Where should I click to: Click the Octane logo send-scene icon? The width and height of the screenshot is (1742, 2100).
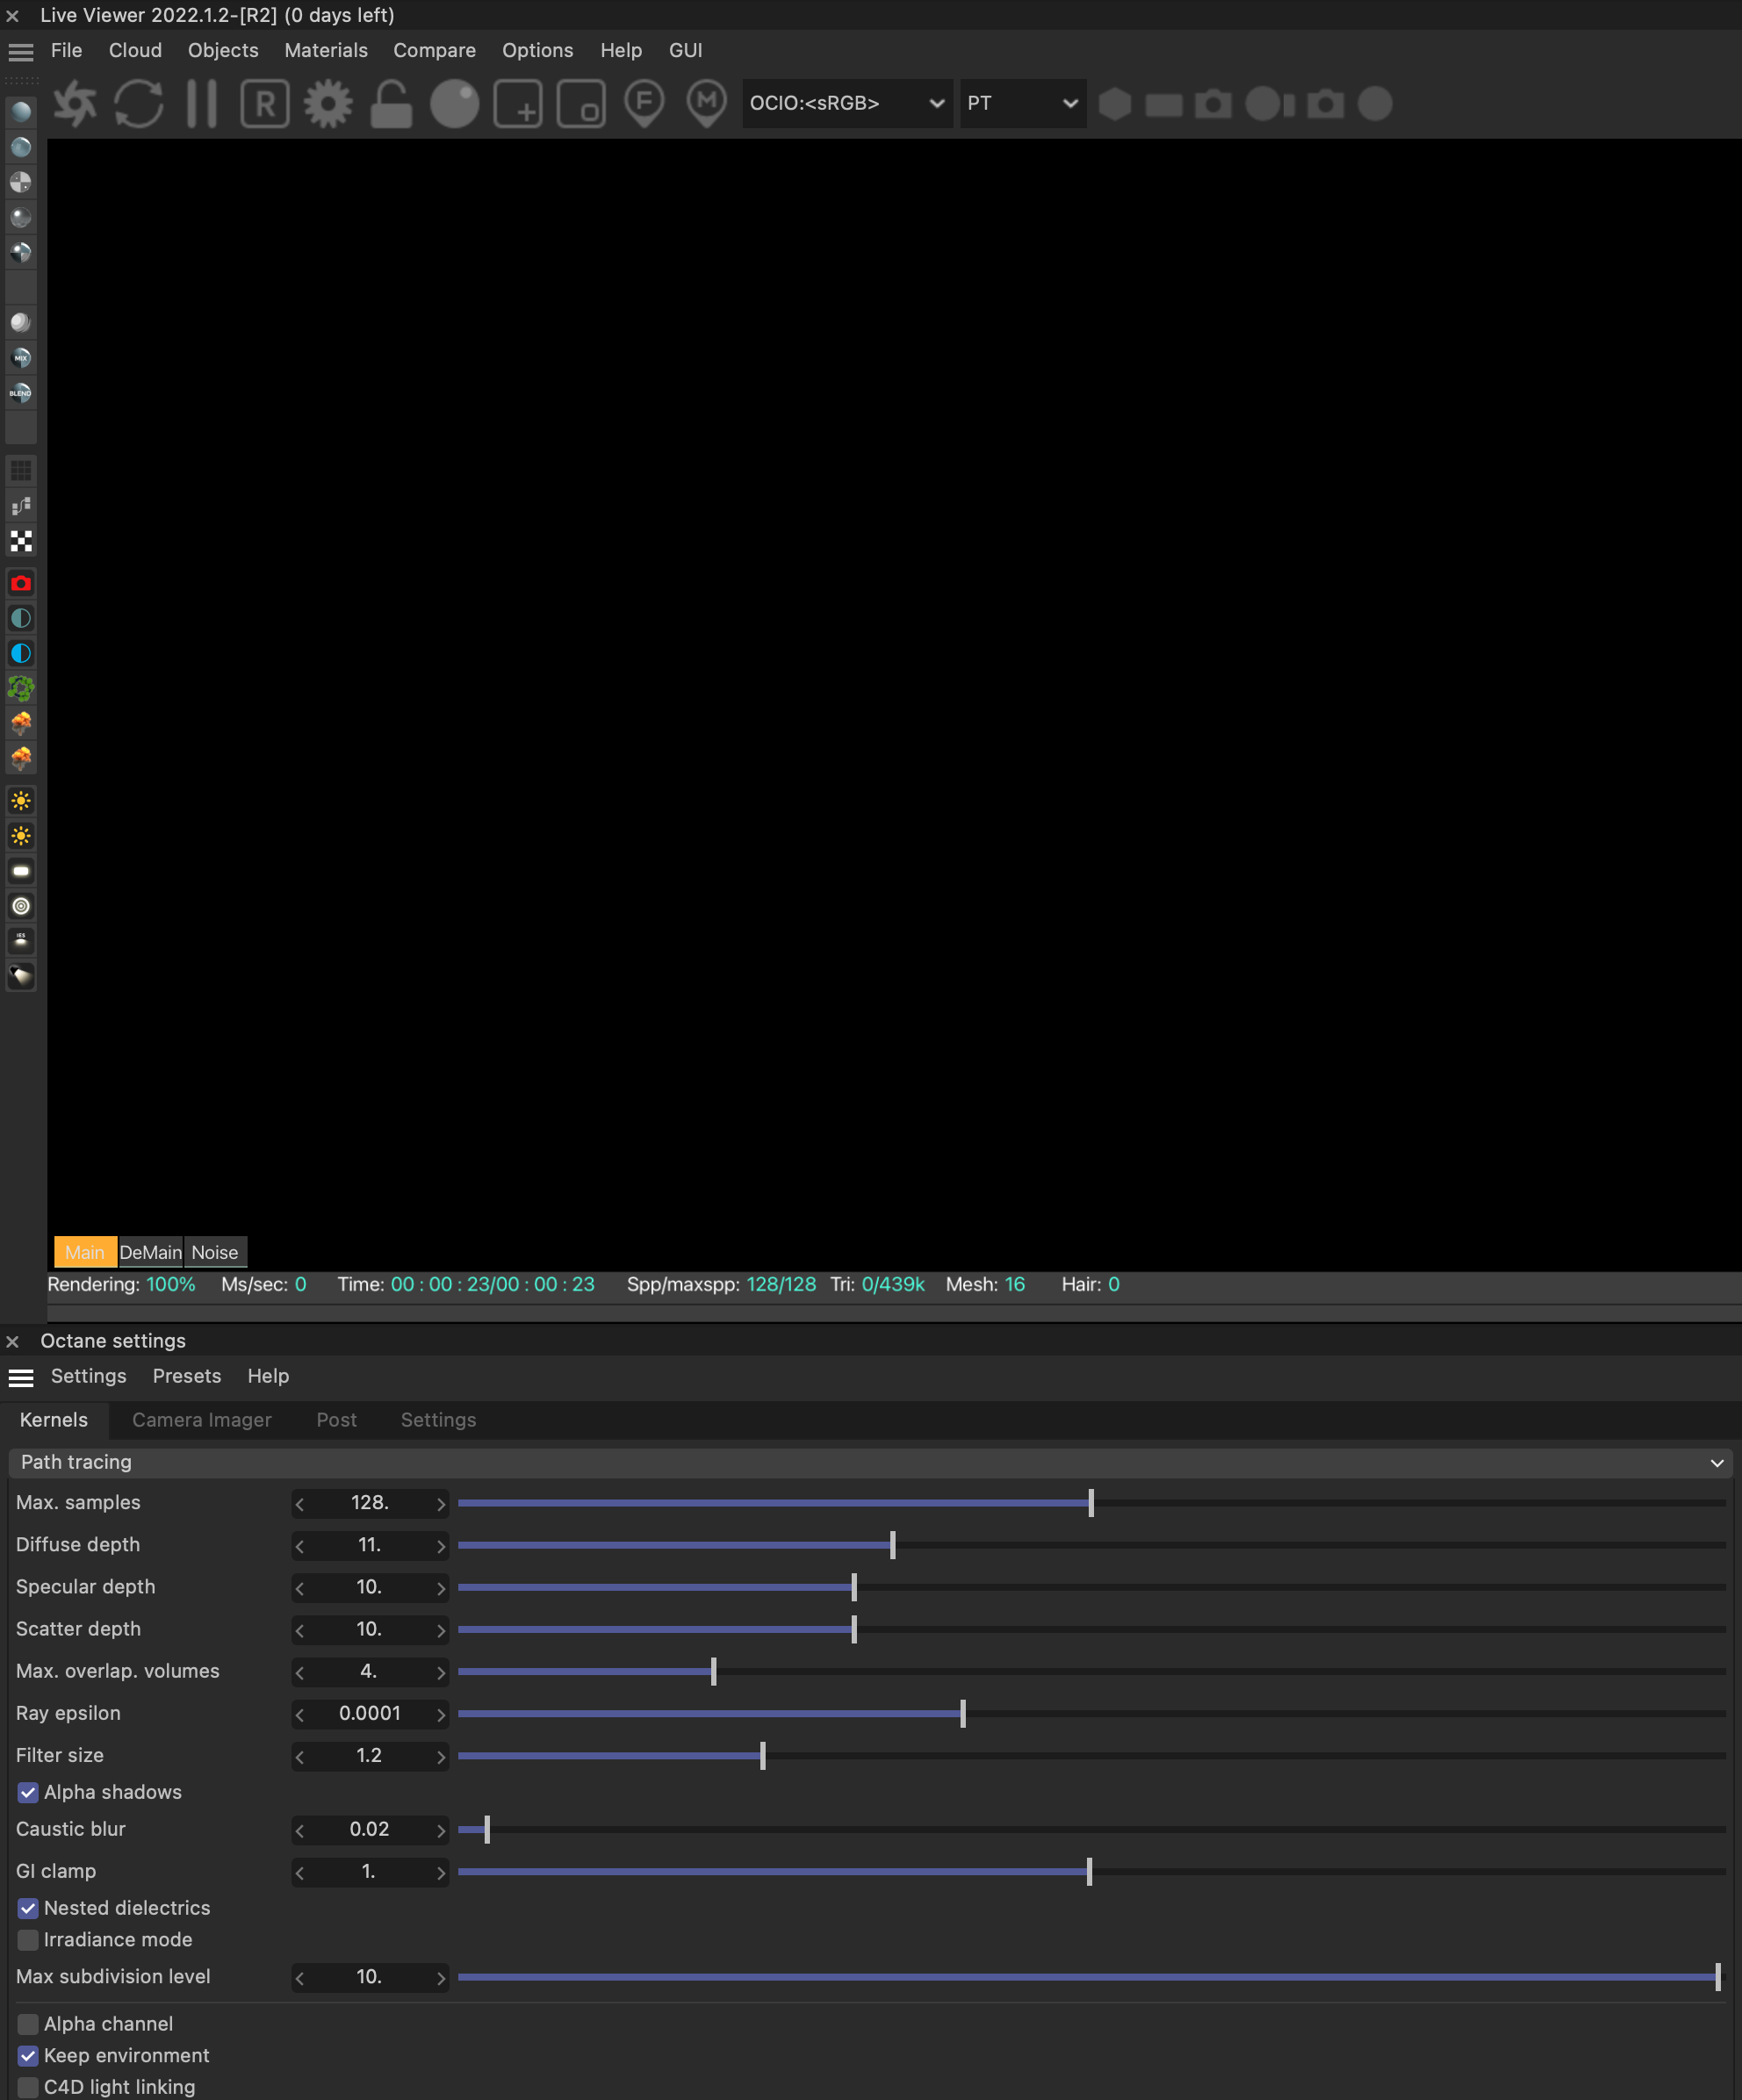pos(76,103)
